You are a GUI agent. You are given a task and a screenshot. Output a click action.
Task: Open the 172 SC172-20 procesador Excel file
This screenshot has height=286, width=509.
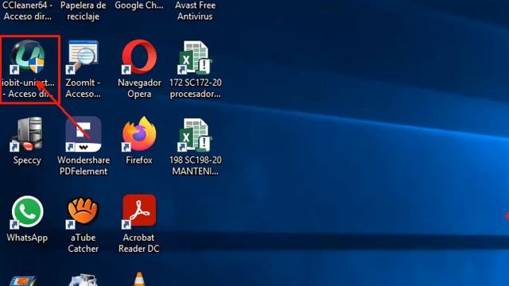coord(195,58)
